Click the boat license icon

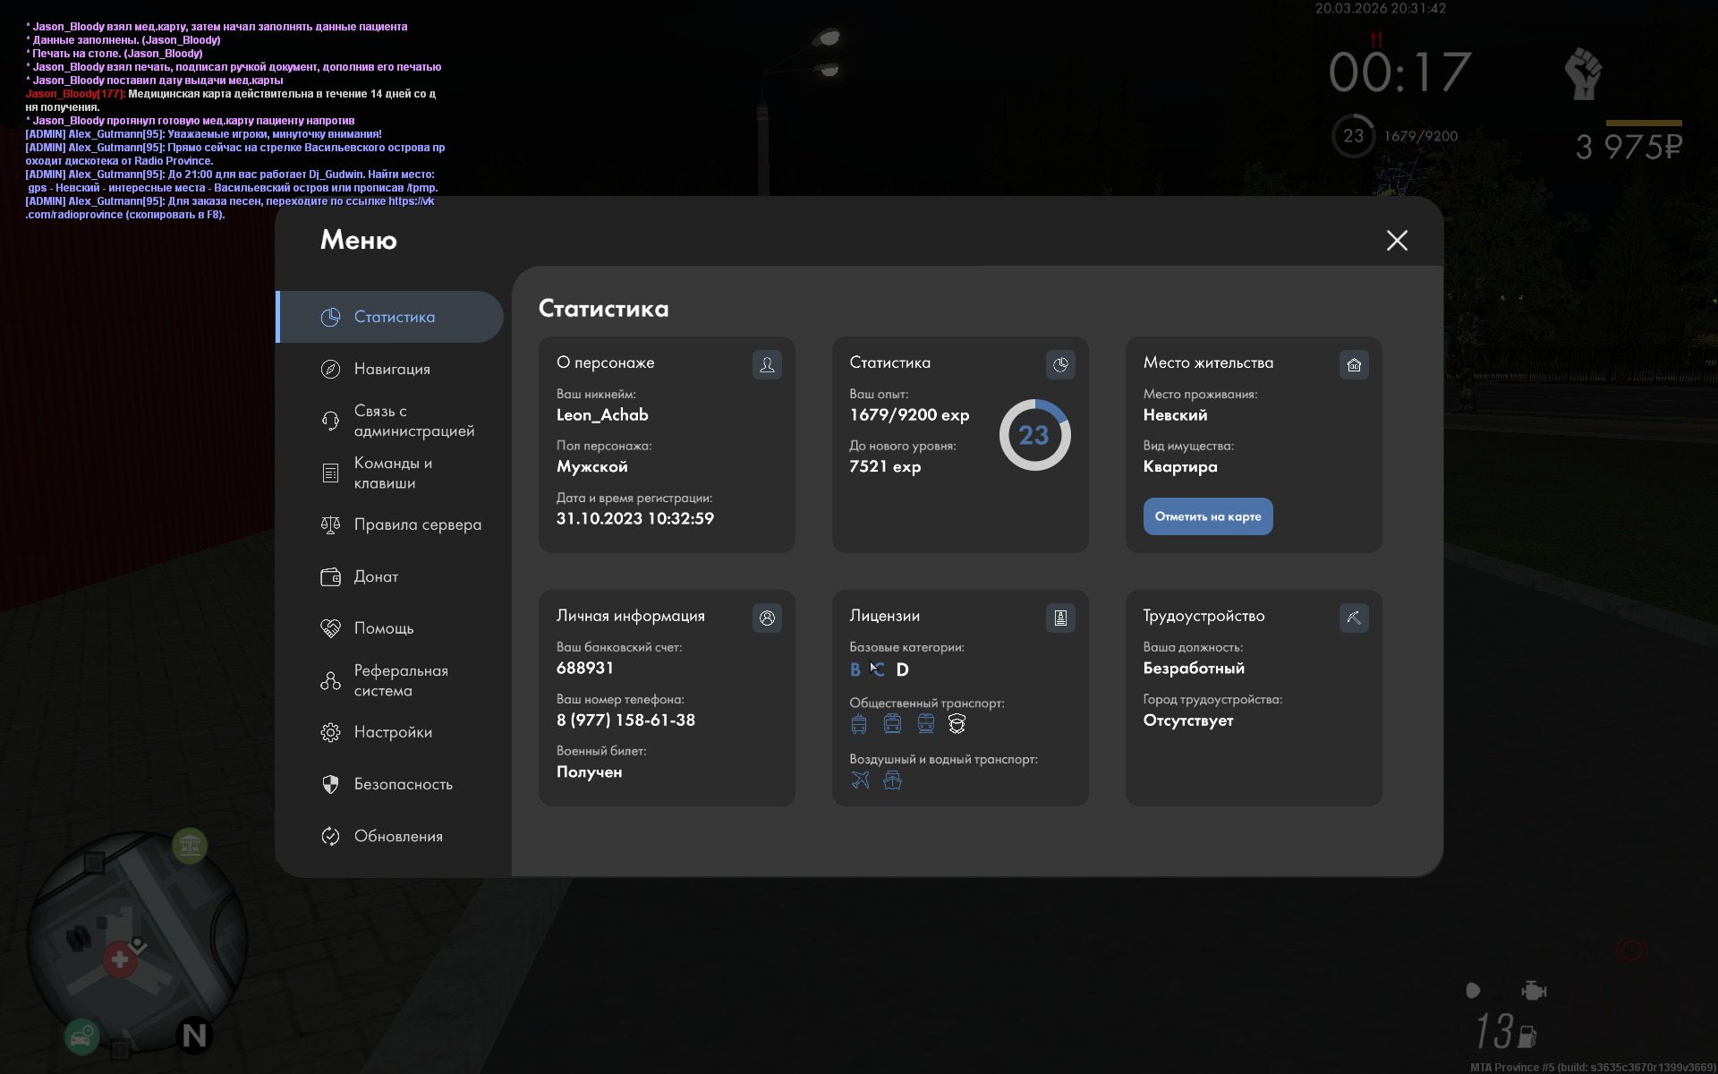(x=892, y=780)
